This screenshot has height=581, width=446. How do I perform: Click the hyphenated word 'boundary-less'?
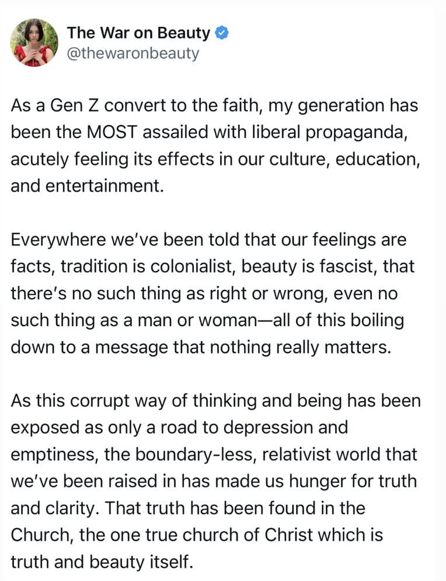coord(196,455)
